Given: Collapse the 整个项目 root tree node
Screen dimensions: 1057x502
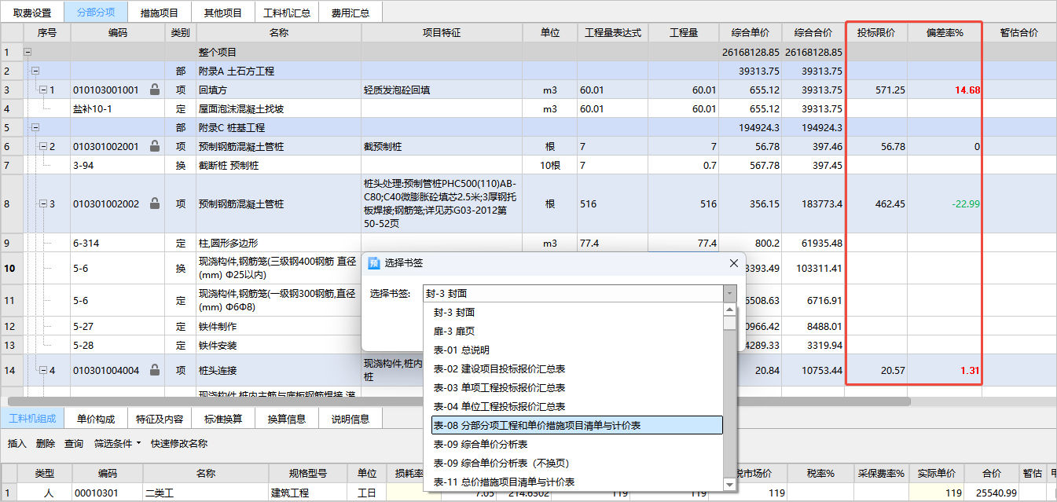Looking at the screenshot, I should 28,53.
